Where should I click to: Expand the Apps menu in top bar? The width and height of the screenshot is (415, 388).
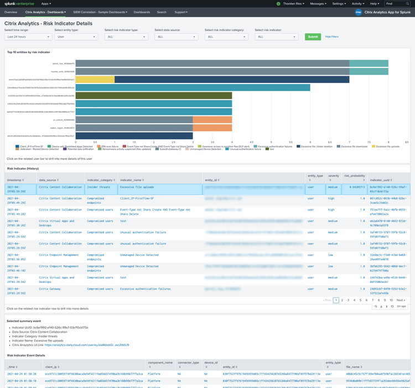[46, 4]
